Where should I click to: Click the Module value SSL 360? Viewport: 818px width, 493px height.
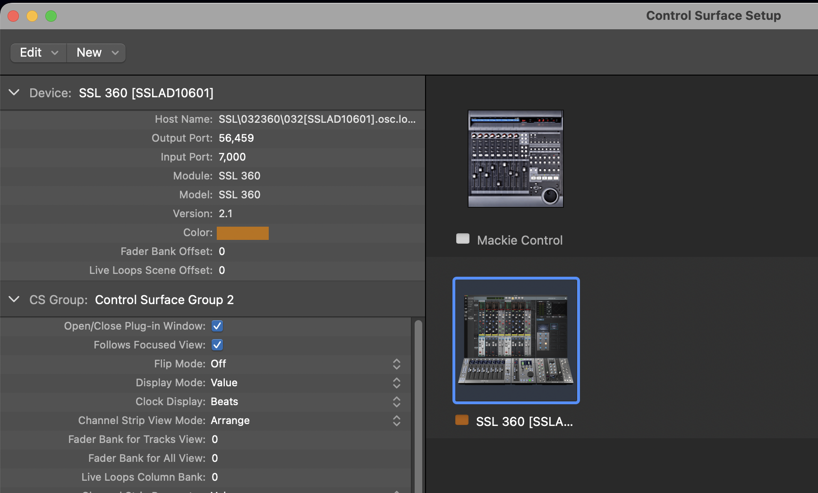pyautogui.click(x=239, y=176)
